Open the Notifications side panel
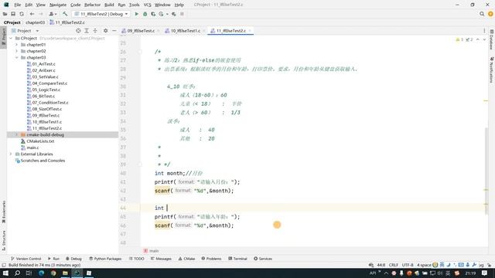The width and height of the screenshot is (495, 278). tap(492, 70)
